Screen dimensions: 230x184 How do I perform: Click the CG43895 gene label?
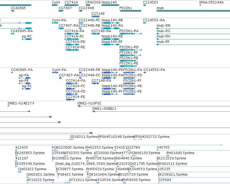point(18,8)
